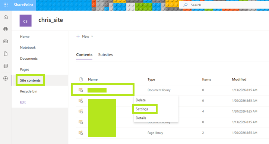Open the My lists icon in rail
This screenshot has width=269, height=144.
pyautogui.click(x=6, y=66)
